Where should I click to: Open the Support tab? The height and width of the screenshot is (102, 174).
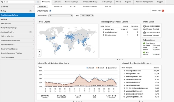coord(160,2)
